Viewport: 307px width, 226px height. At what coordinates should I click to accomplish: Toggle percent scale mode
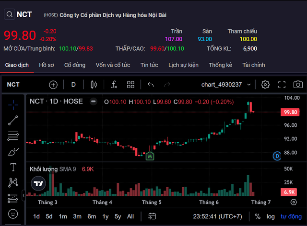258,216
